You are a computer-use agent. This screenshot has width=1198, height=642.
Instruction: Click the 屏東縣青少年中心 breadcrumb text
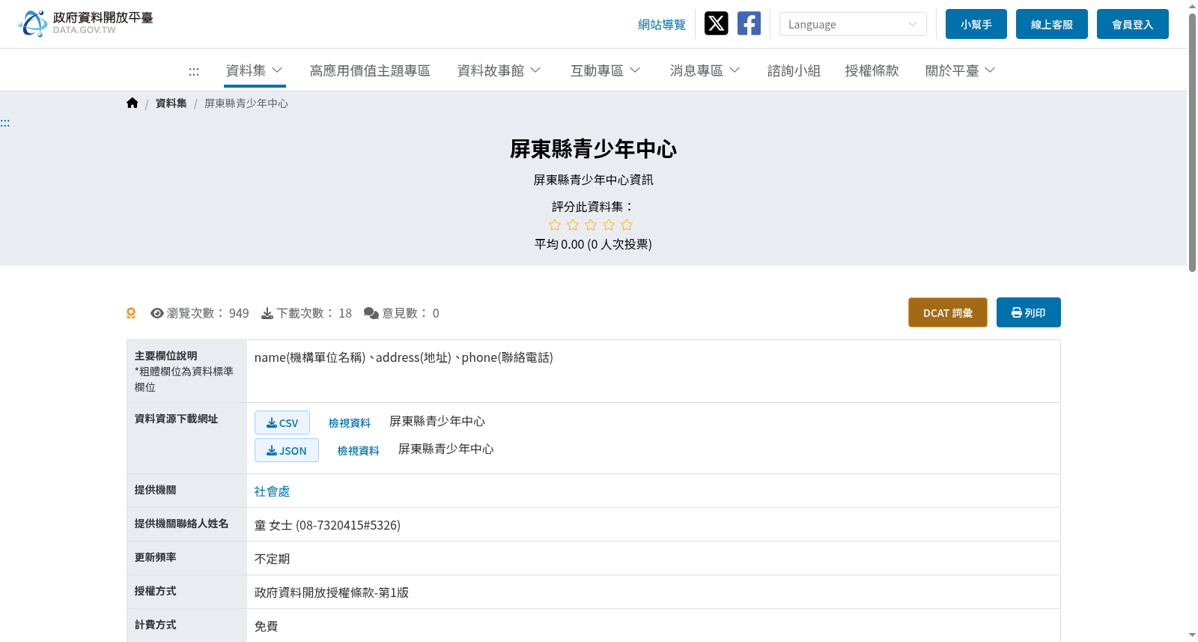click(x=246, y=103)
